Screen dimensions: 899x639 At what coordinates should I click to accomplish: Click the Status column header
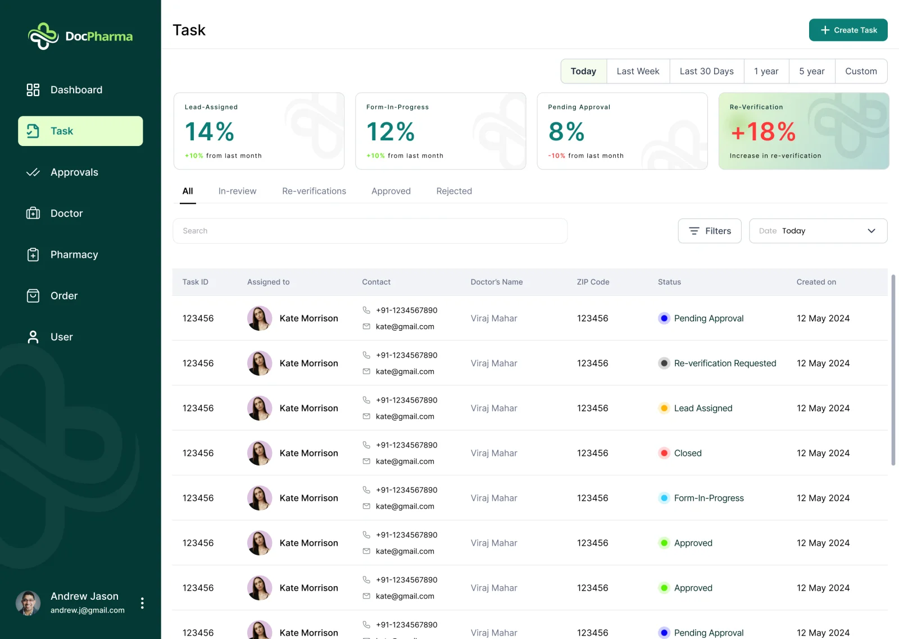[x=669, y=282]
